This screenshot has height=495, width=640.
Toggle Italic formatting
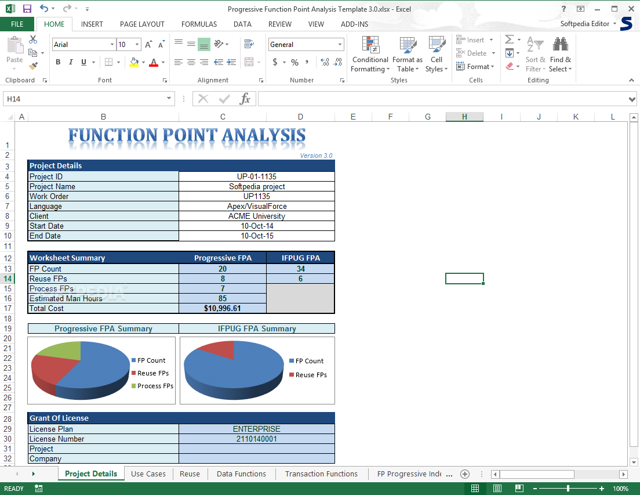coord(71,62)
